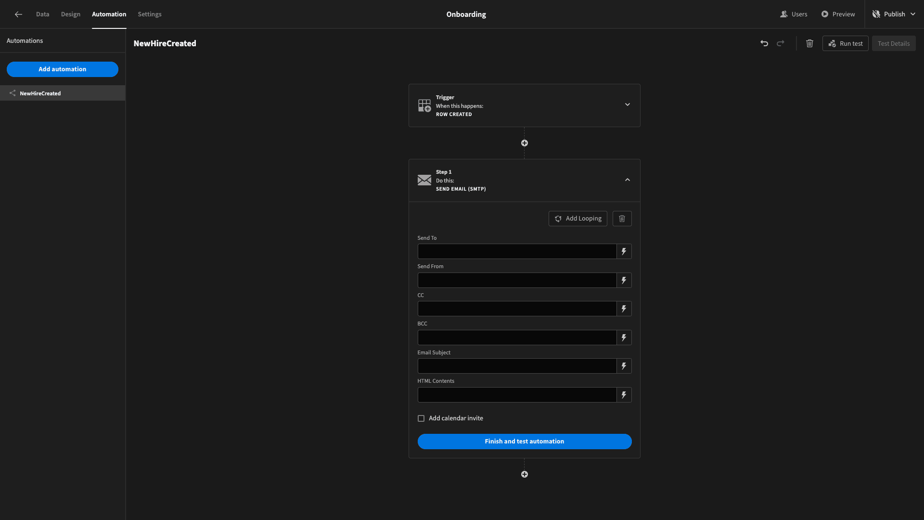Expand the Trigger block chevron

tap(628, 104)
